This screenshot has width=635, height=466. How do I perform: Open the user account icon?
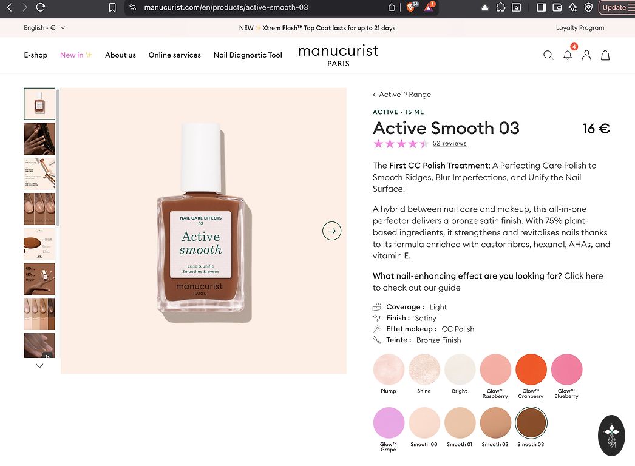tap(586, 55)
